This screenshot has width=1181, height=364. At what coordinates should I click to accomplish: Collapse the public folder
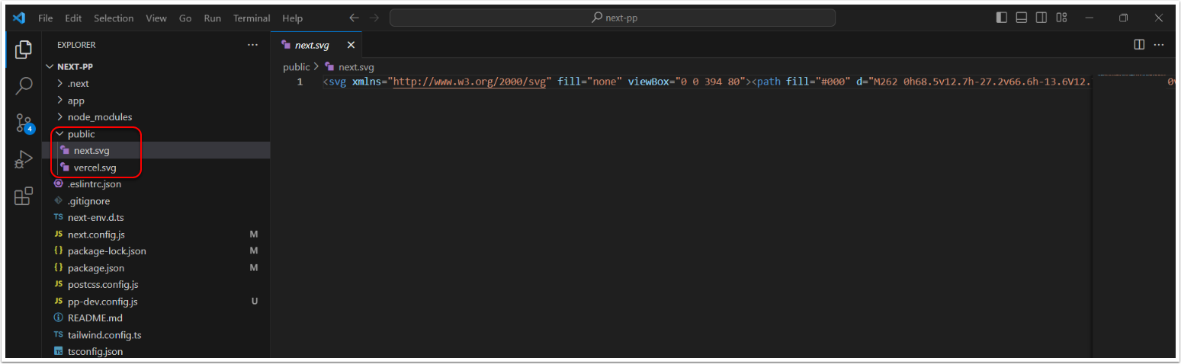(81, 134)
